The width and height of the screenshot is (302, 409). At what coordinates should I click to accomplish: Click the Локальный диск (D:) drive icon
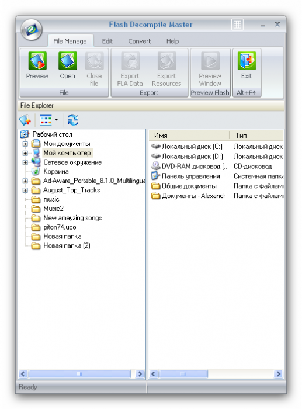[156, 156]
